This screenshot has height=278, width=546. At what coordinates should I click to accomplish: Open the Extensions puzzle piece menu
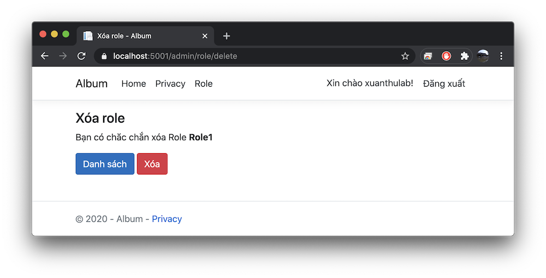[x=465, y=56]
